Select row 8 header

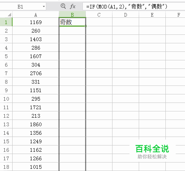click(6, 81)
